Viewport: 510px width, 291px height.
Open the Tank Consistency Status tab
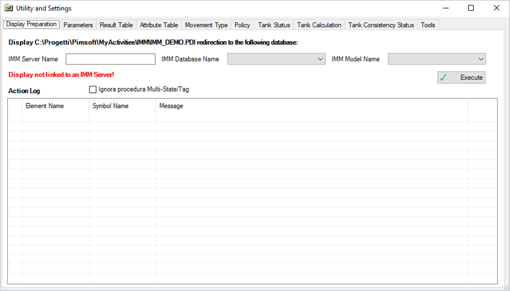[381, 25]
